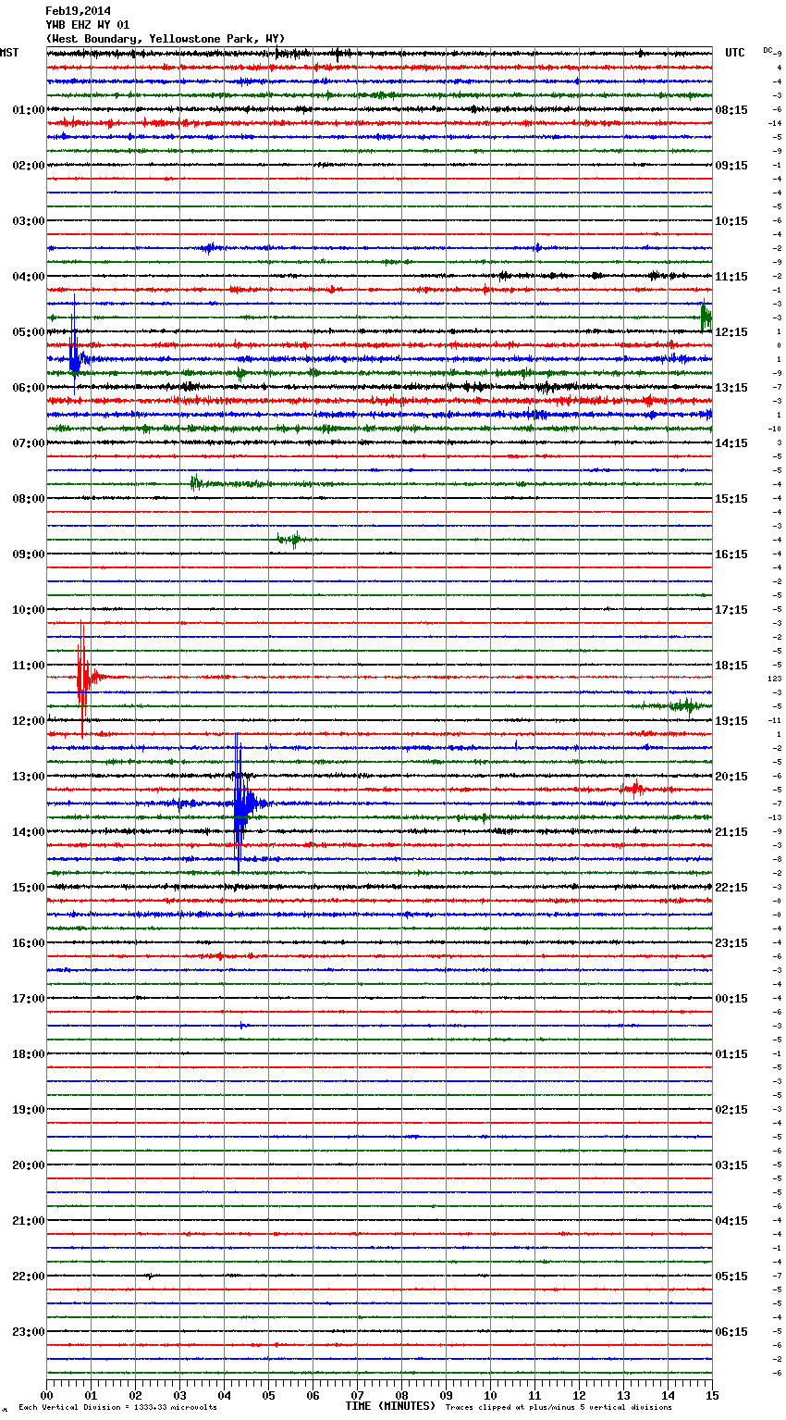Click the '22:15' UTC time label
Image resolution: width=786 pixels, height=1420 pixels.
[731, 888]
